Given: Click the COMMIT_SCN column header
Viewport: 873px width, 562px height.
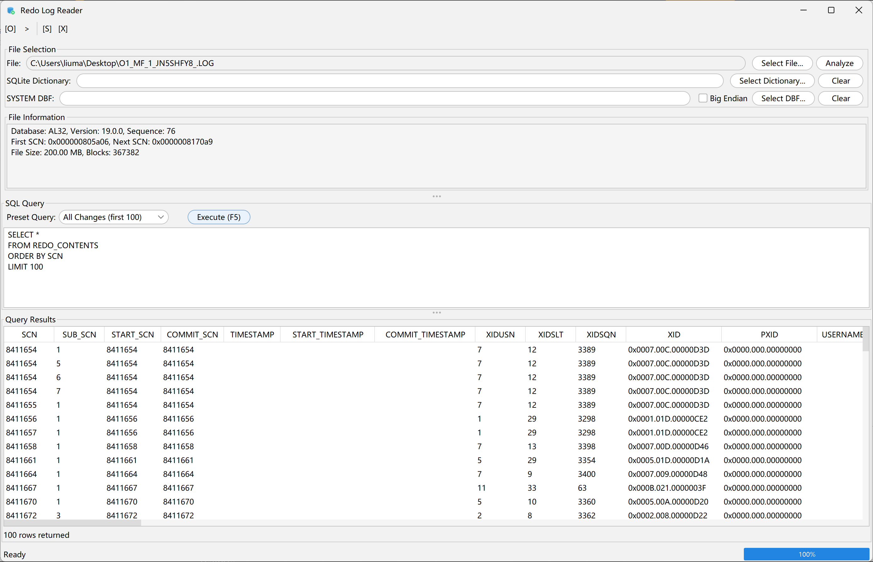Looking at the screenshot, I should [192, 335].
